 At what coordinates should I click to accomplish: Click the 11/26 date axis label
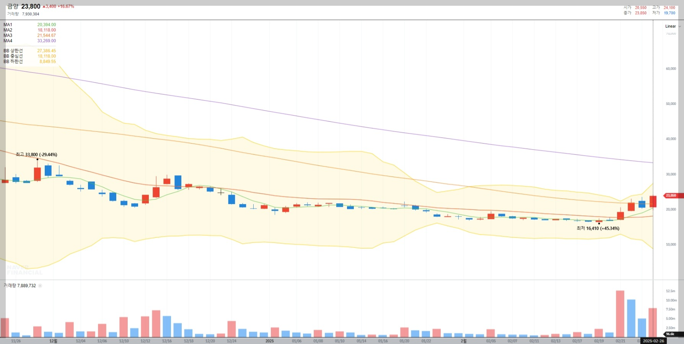click(16, 341)
